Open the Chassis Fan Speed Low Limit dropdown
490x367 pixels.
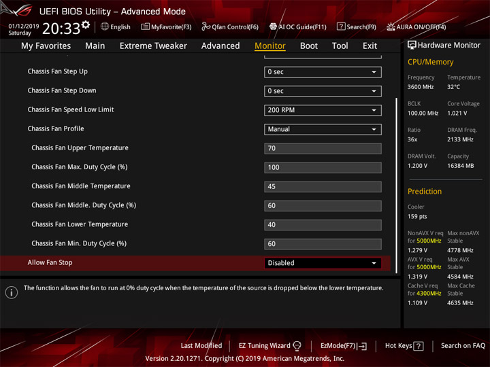[323, 110]
